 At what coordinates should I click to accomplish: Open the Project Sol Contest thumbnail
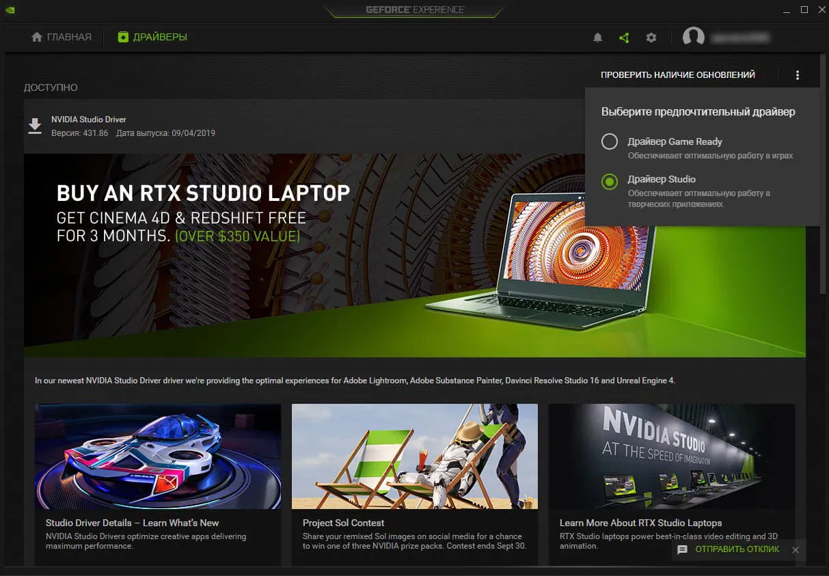tap(414, 456)
